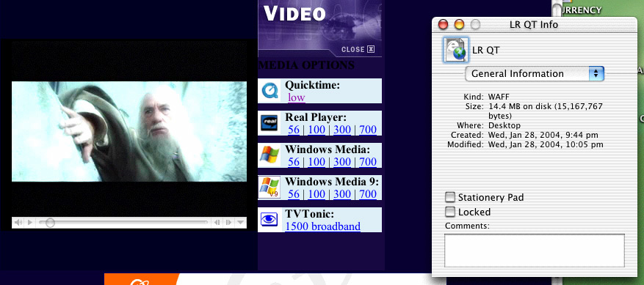Open Windows Media 9 100 stream link
Image resolution: width=644 pixels, height=285 pixels.
click(x=316, y=194)
